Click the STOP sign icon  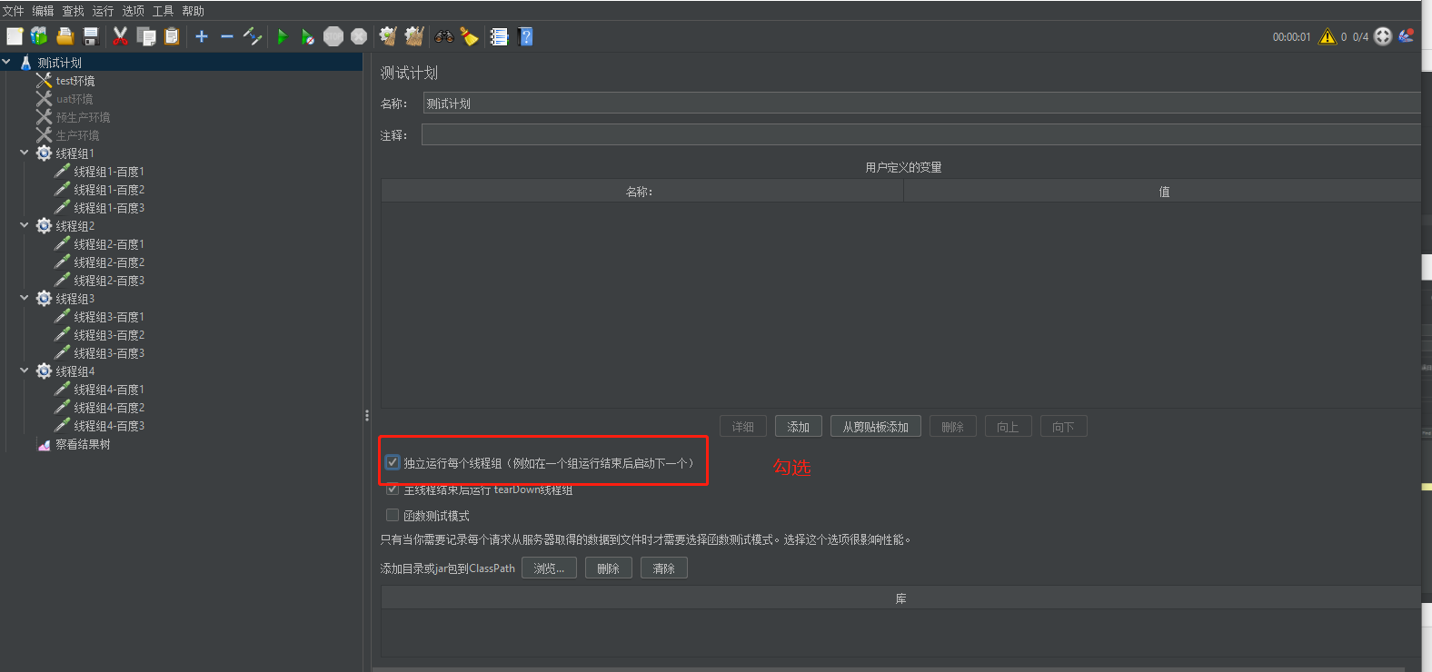tap(333, 36)
